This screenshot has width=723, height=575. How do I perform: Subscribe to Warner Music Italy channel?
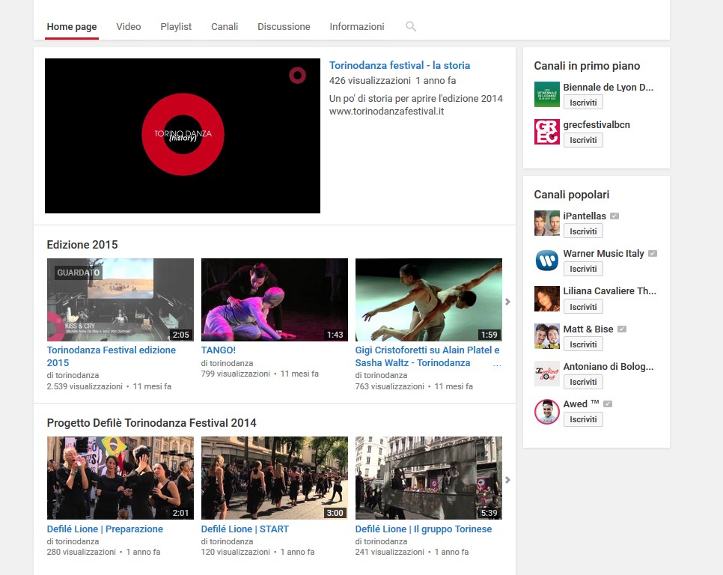coord(583,269)
